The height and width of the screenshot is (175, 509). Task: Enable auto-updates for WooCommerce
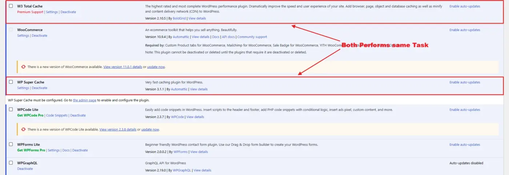point(465,30)
